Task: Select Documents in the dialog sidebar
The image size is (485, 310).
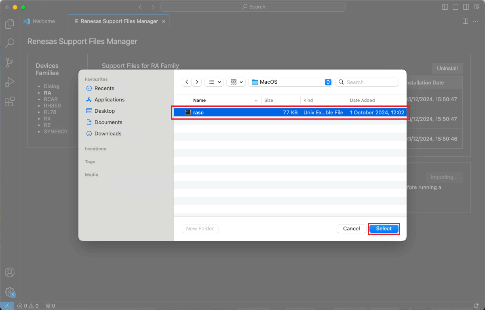Action: (x=108, y=122)
